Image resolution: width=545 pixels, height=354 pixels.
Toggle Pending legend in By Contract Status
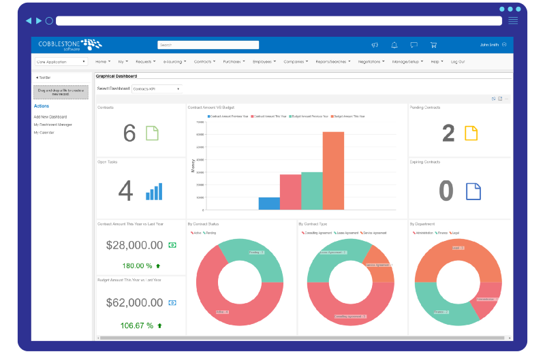[x=210, y=233]
